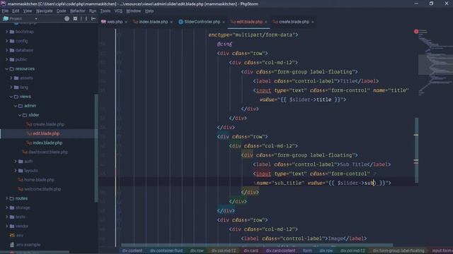Open the Project view dropdown arrow

tap(36, 19)
